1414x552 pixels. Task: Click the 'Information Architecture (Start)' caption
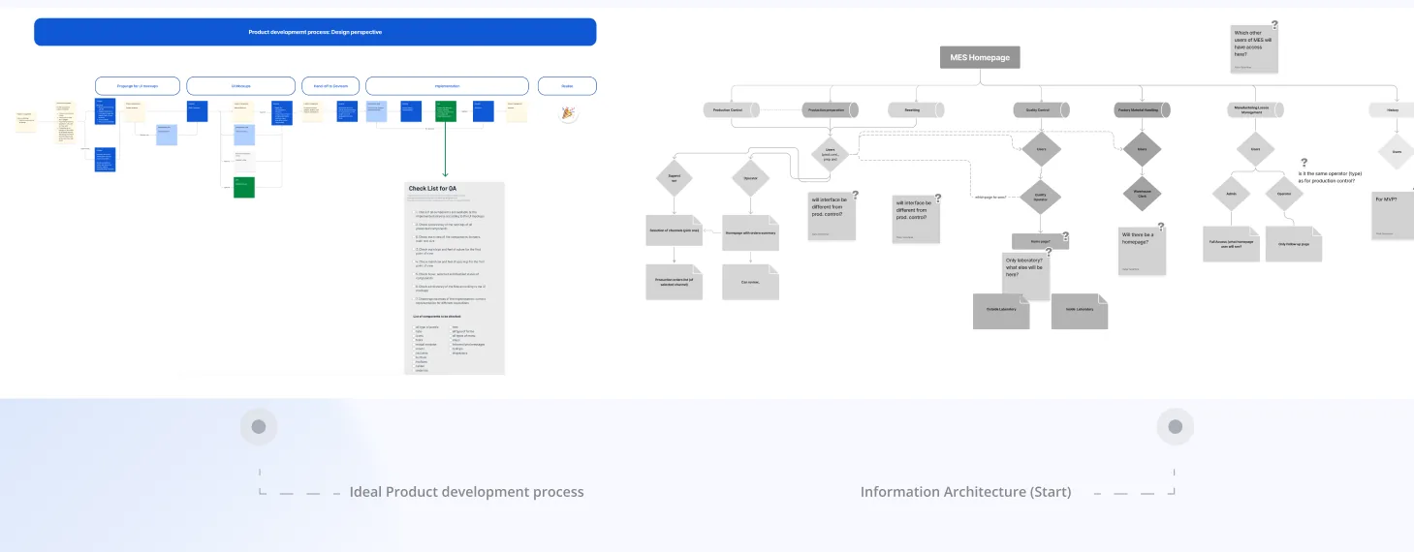[965, 492]
